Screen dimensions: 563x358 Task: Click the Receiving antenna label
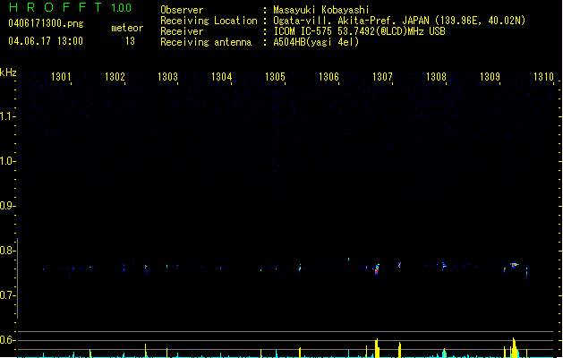206,42
